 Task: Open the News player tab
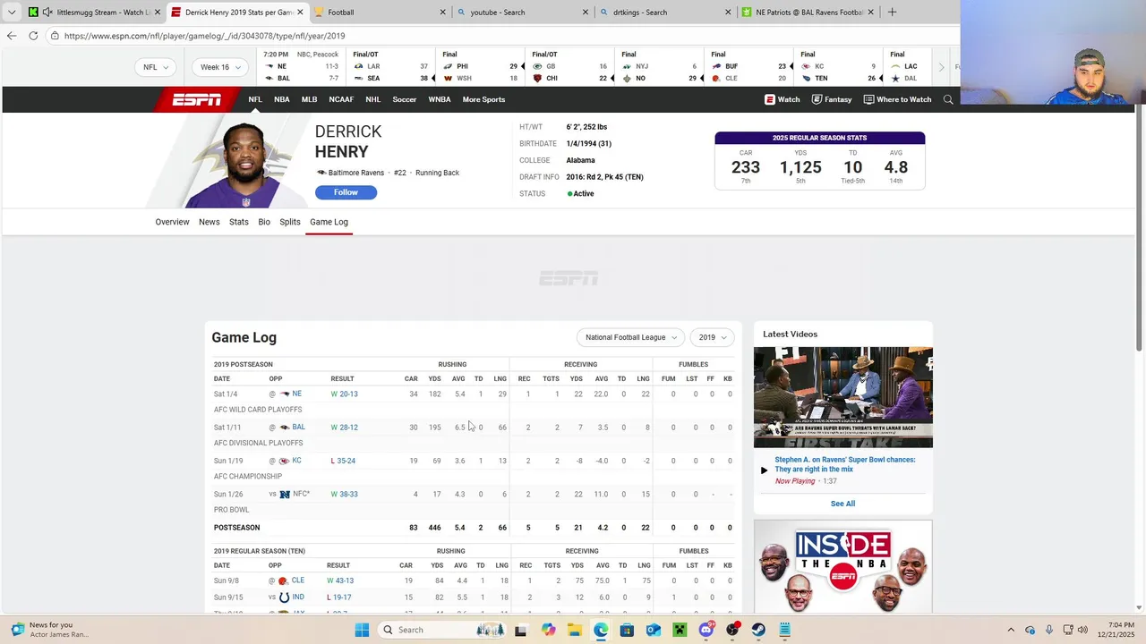(x=209, y=222)
